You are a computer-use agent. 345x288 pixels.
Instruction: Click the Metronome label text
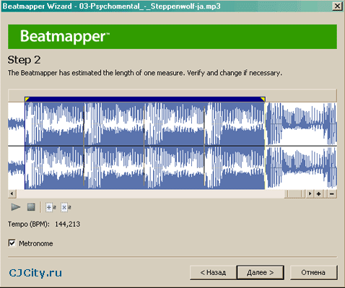[x=36, y=243]
